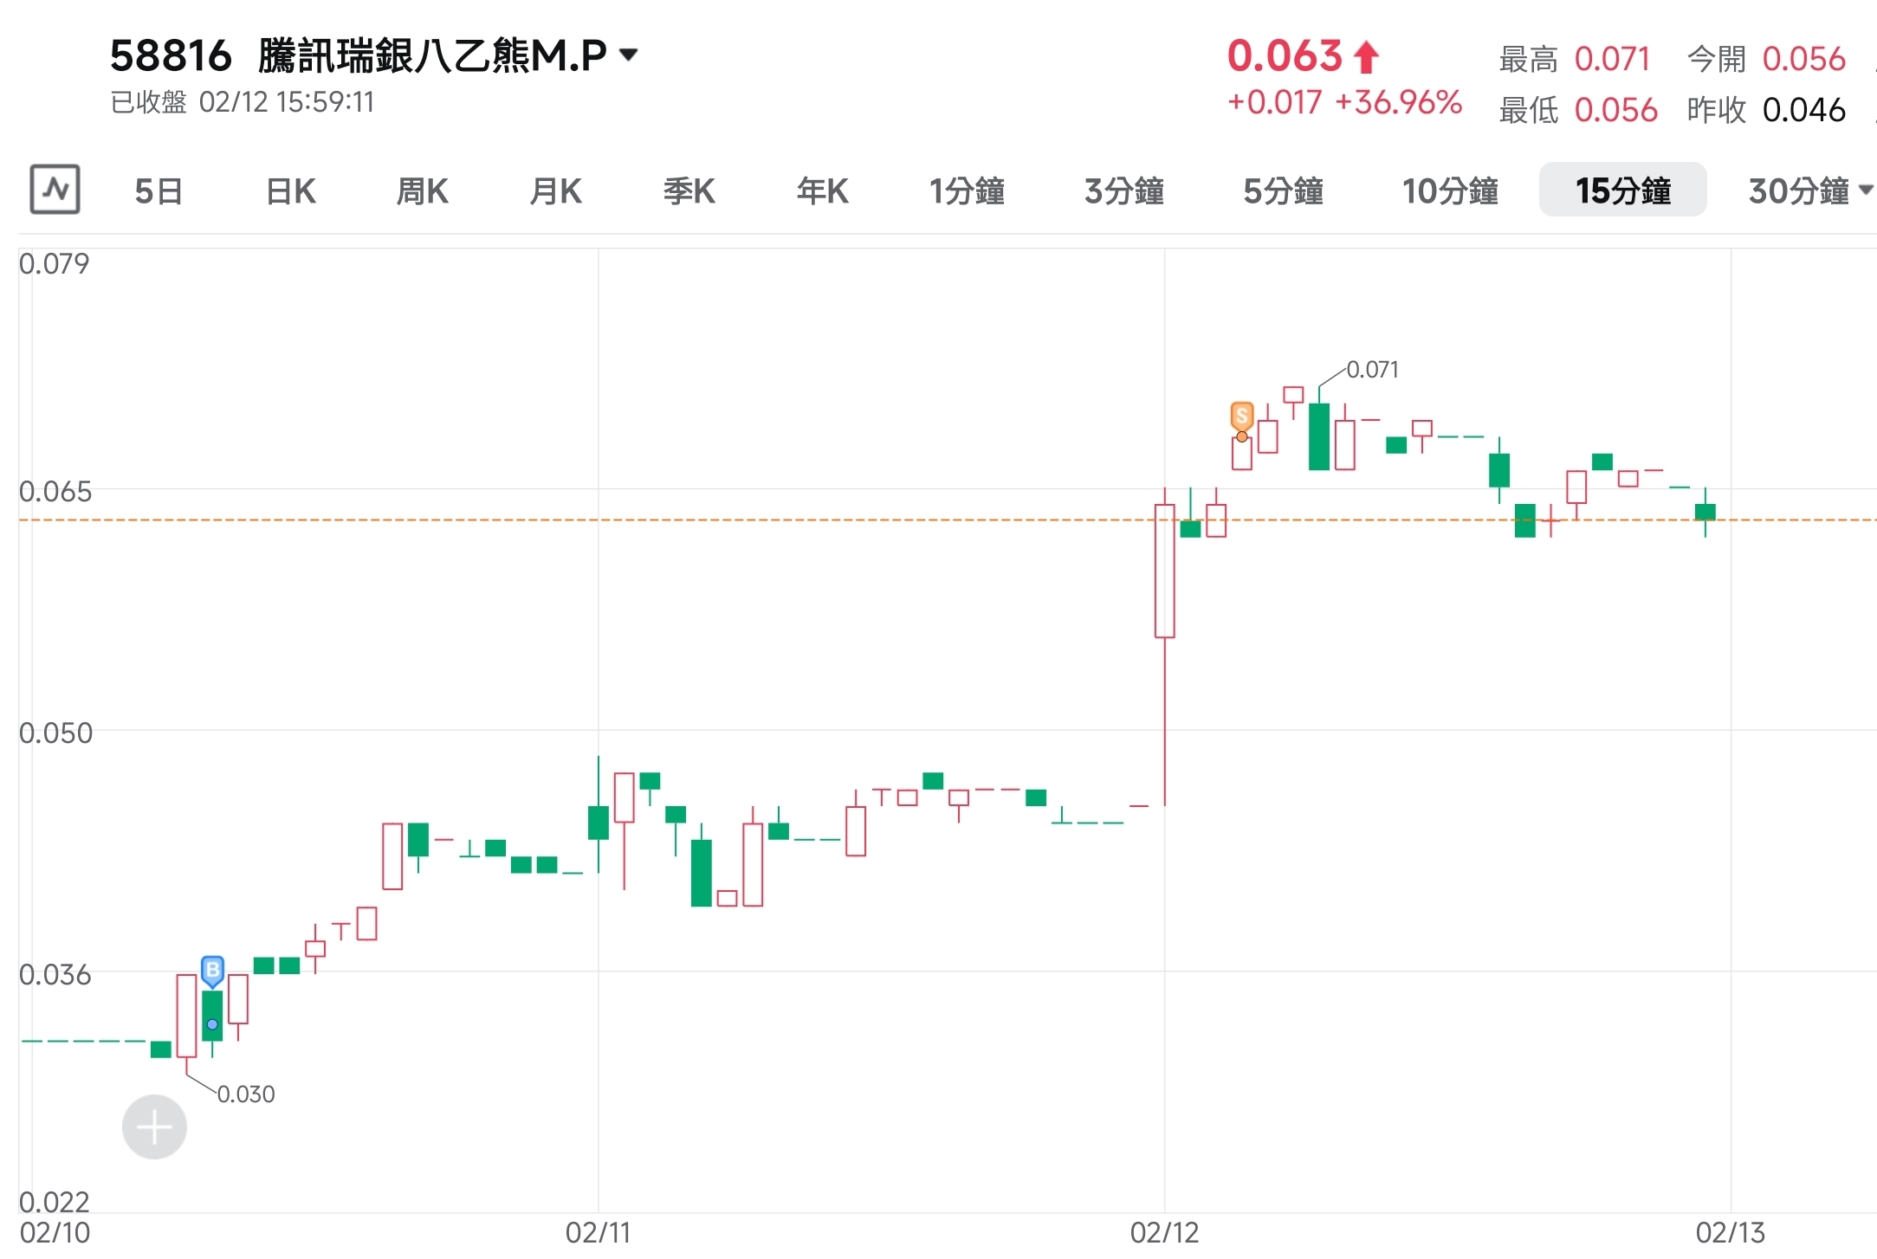Open the stock name dropdown beside 騰訊瑞銀八乙熊M.P

pyautogui.click(x=630, y=55)
